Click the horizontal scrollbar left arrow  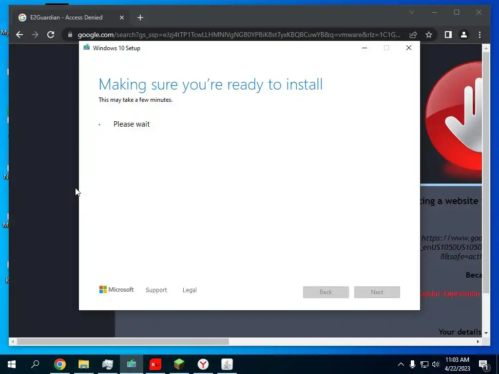[12, 342]
